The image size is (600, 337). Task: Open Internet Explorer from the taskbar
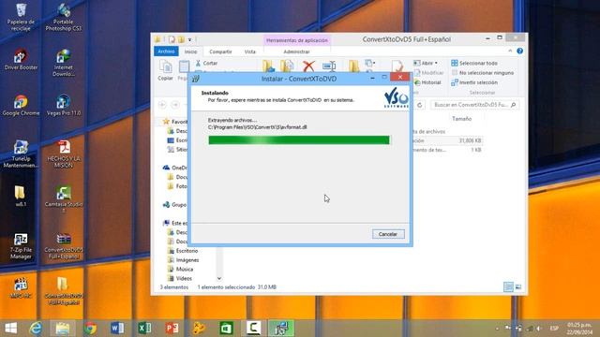pyautogui.click(x=36, y=329)
